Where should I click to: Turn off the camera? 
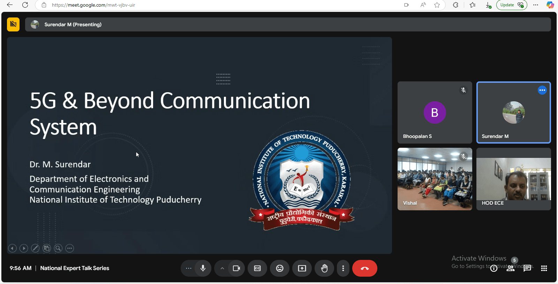tap(236, 268)
